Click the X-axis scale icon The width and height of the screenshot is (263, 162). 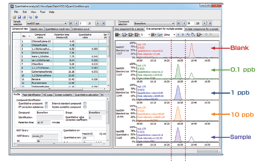pyautogui.click(x=136, y=35)
